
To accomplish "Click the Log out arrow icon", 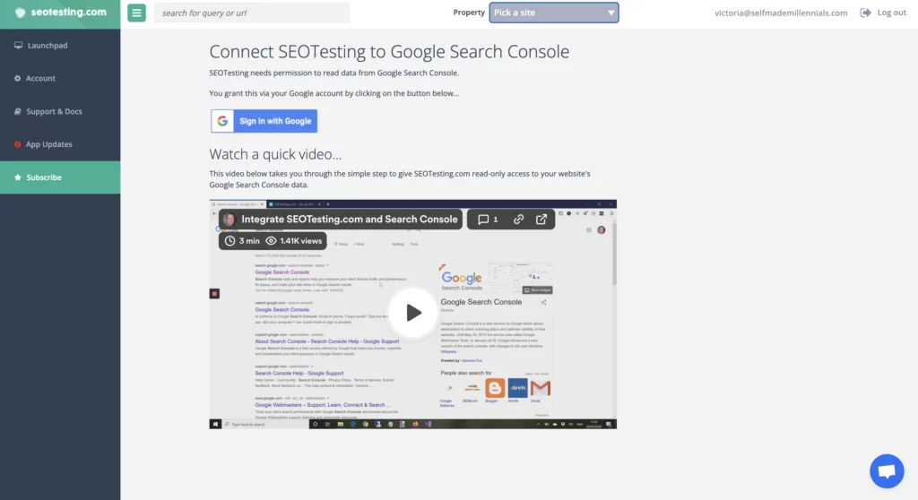I will pyautogui.click(x=865, y=13).
